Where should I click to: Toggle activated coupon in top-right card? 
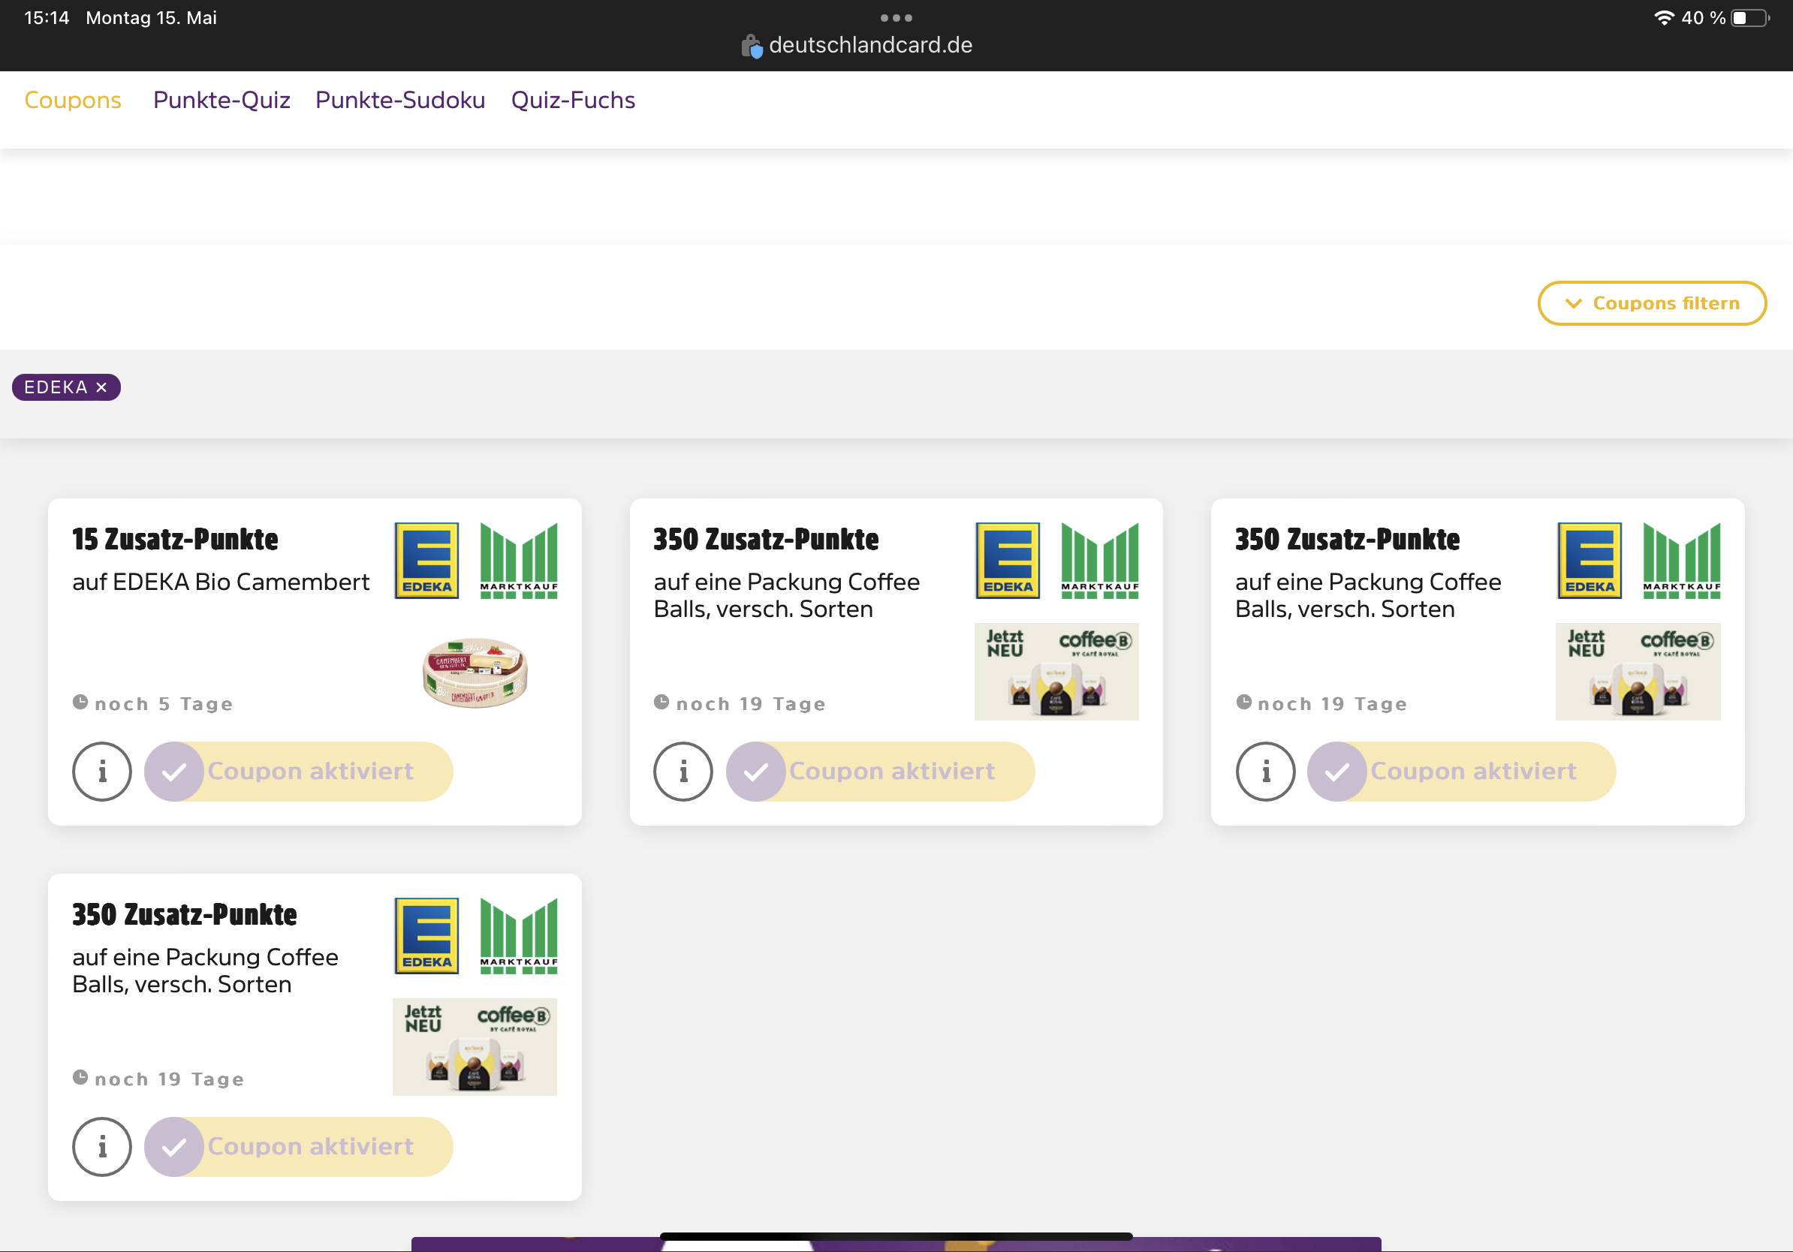(x=1461, y=771)
